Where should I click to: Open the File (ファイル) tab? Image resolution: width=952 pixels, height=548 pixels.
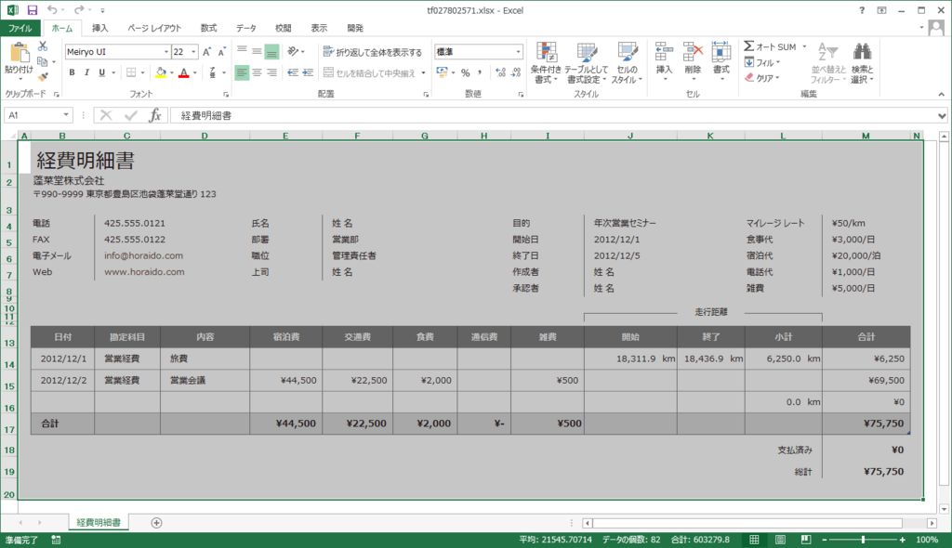(x=20, y=28)
